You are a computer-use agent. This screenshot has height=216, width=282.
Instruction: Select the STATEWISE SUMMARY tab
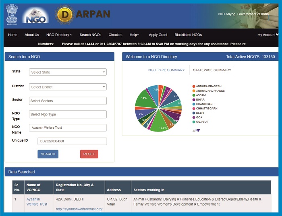(x=212, y=70)
